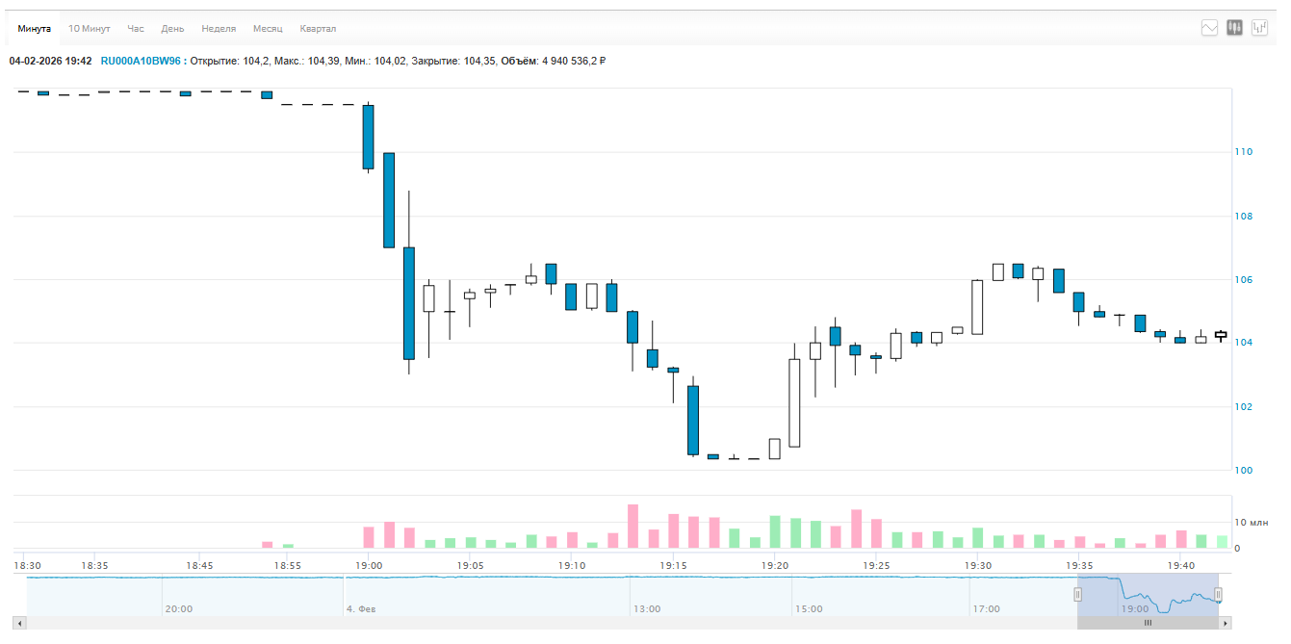Select the Месяц timeframe tab
The height and width of the screenshot is (644, 1291).
(x=268, y=29)
